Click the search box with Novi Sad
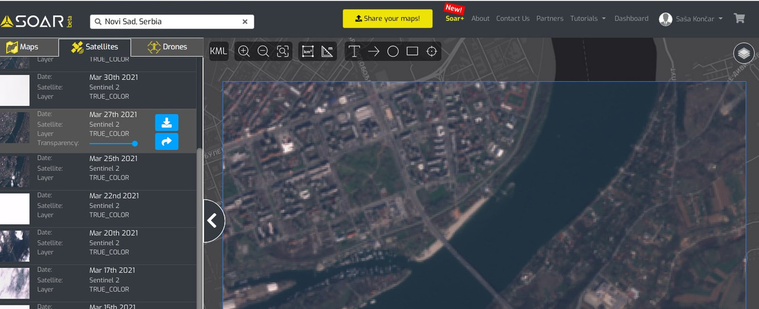The image size is (759, 309). pos(172,21)
